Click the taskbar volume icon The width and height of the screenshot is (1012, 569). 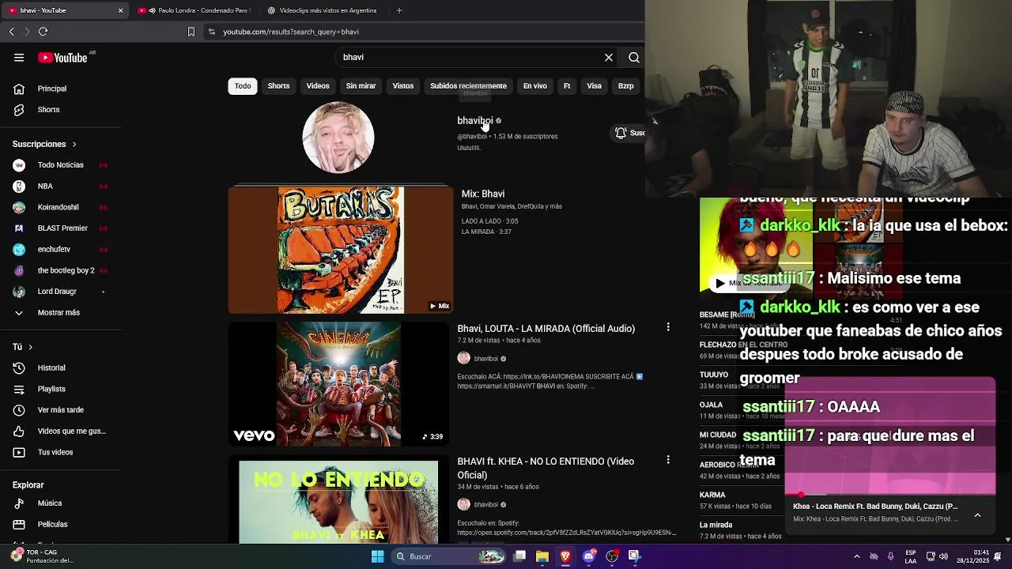[943, 556]
